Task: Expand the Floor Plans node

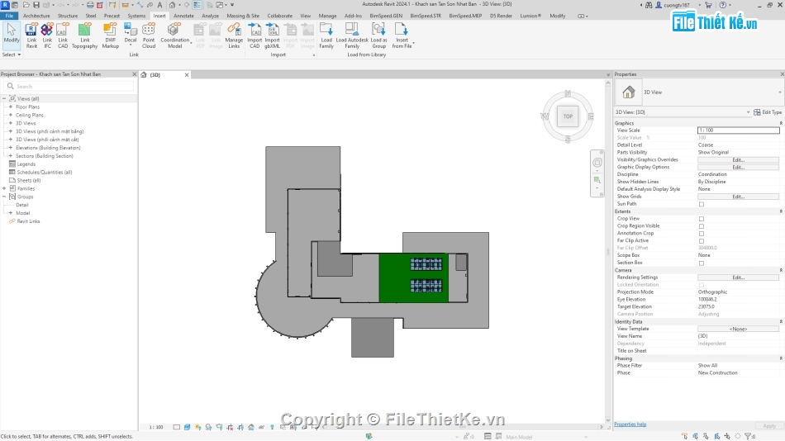Action: click(x=11, y=107)
